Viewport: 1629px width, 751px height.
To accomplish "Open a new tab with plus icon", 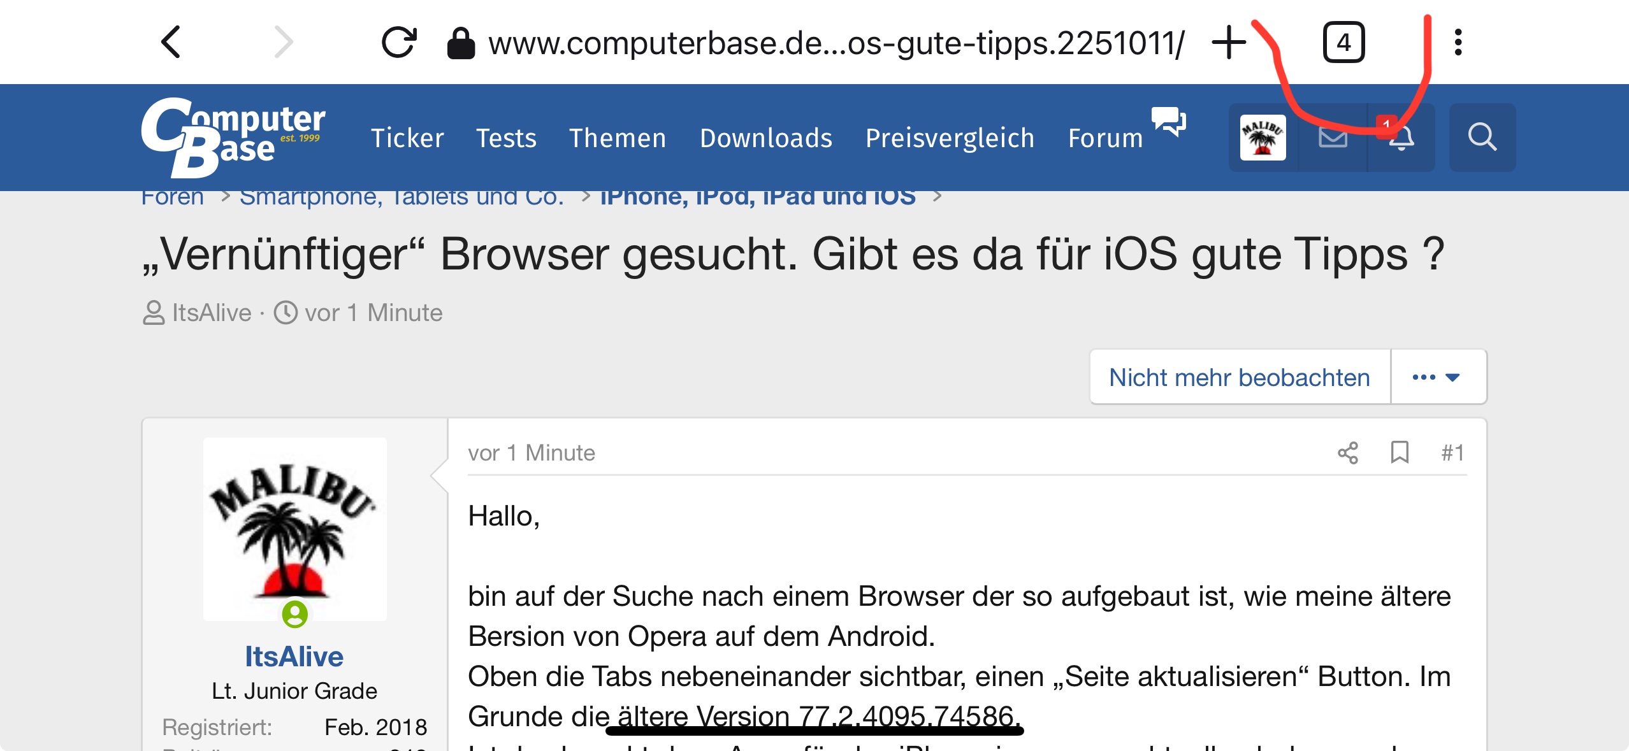I will coord(1229,43).
